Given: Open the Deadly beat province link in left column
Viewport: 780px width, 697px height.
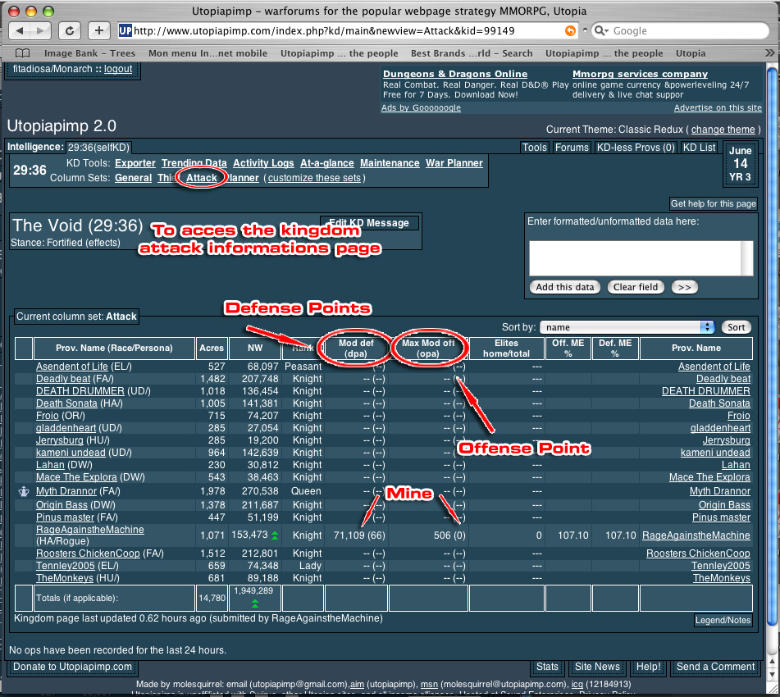Looking at the screenshot, I should click(63, 379).
